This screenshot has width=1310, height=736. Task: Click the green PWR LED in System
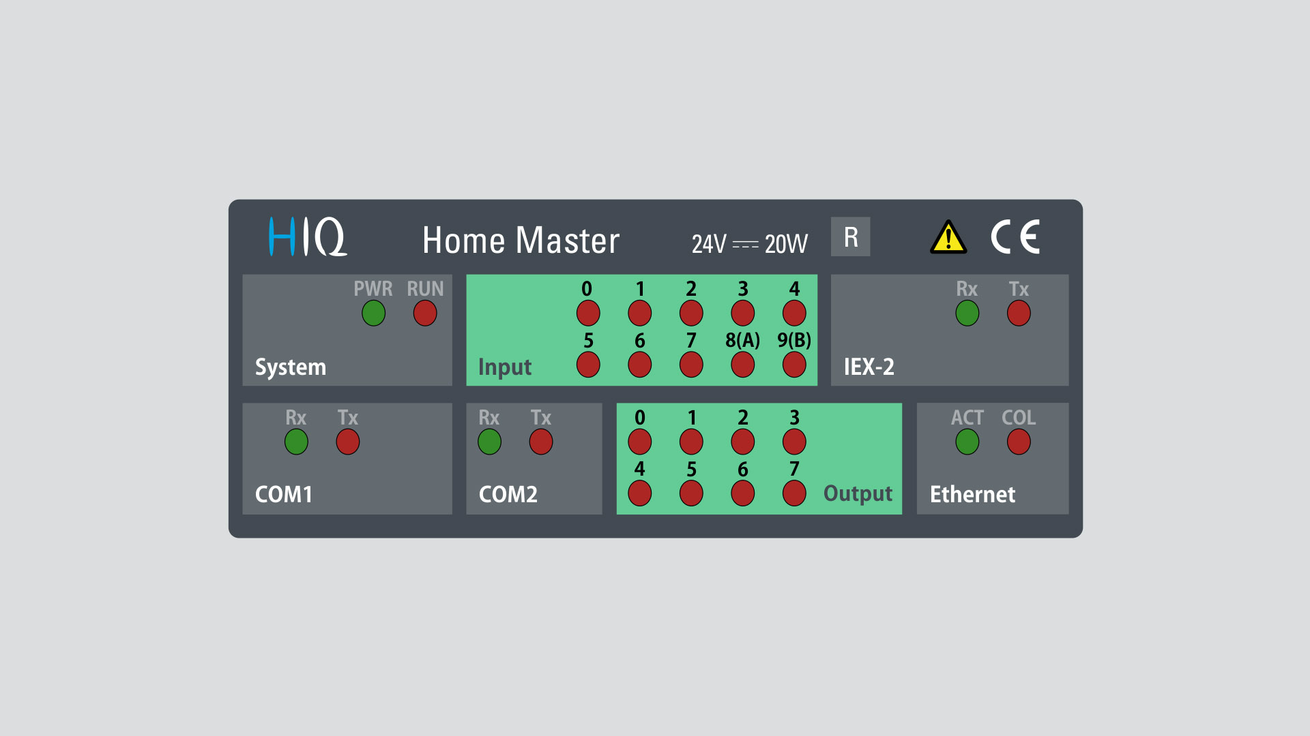click(373, 313)
